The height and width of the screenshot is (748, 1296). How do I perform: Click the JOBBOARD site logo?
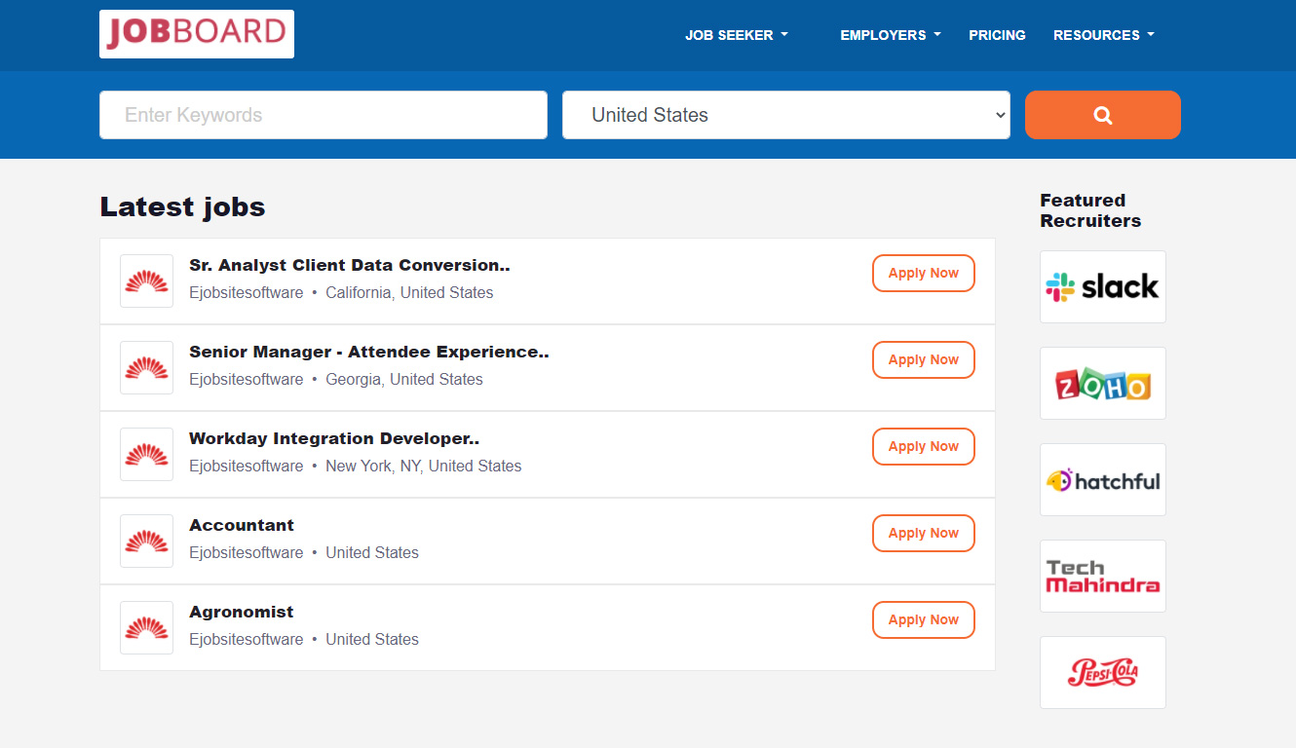tap(196, 33)
